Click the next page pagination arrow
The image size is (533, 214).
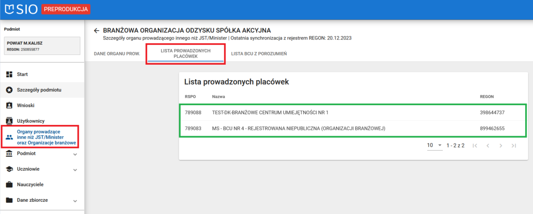[x=500, y=145]
